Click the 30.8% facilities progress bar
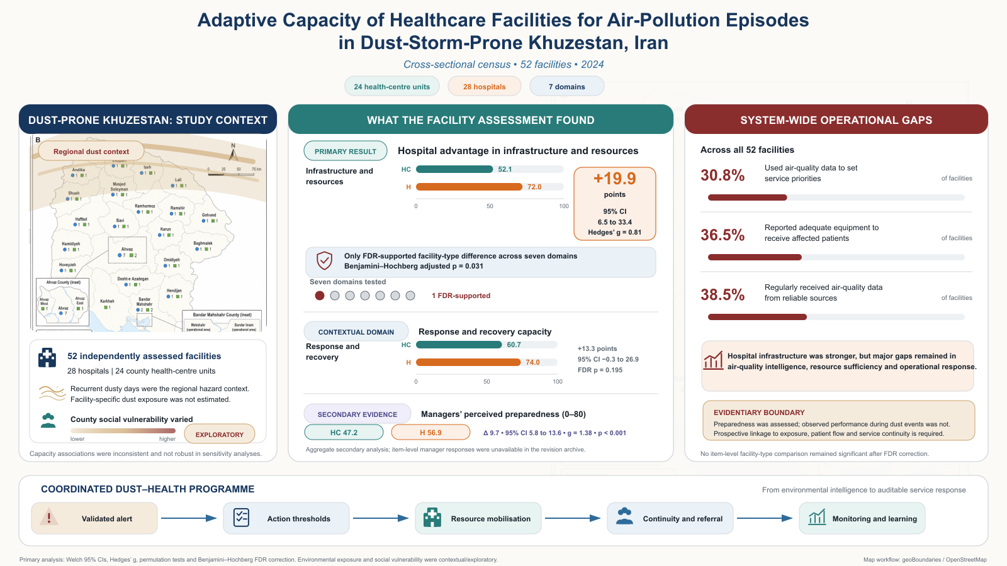Viewport: 1007px width, 566px height. 836,197
